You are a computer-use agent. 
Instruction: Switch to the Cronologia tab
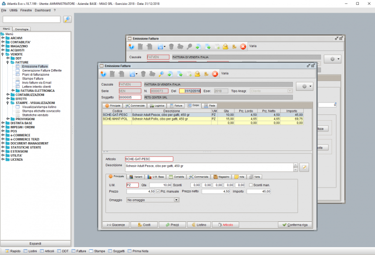coord(21,29)
